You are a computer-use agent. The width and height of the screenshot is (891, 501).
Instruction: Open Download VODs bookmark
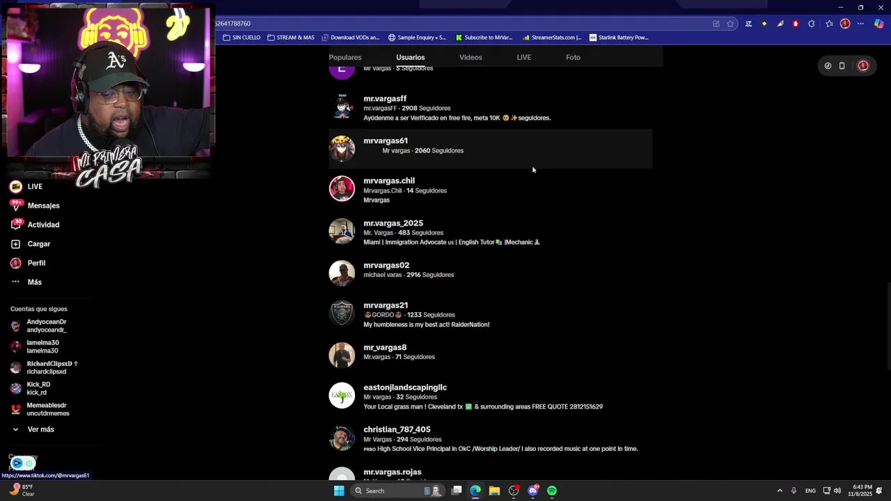point(350,38)
